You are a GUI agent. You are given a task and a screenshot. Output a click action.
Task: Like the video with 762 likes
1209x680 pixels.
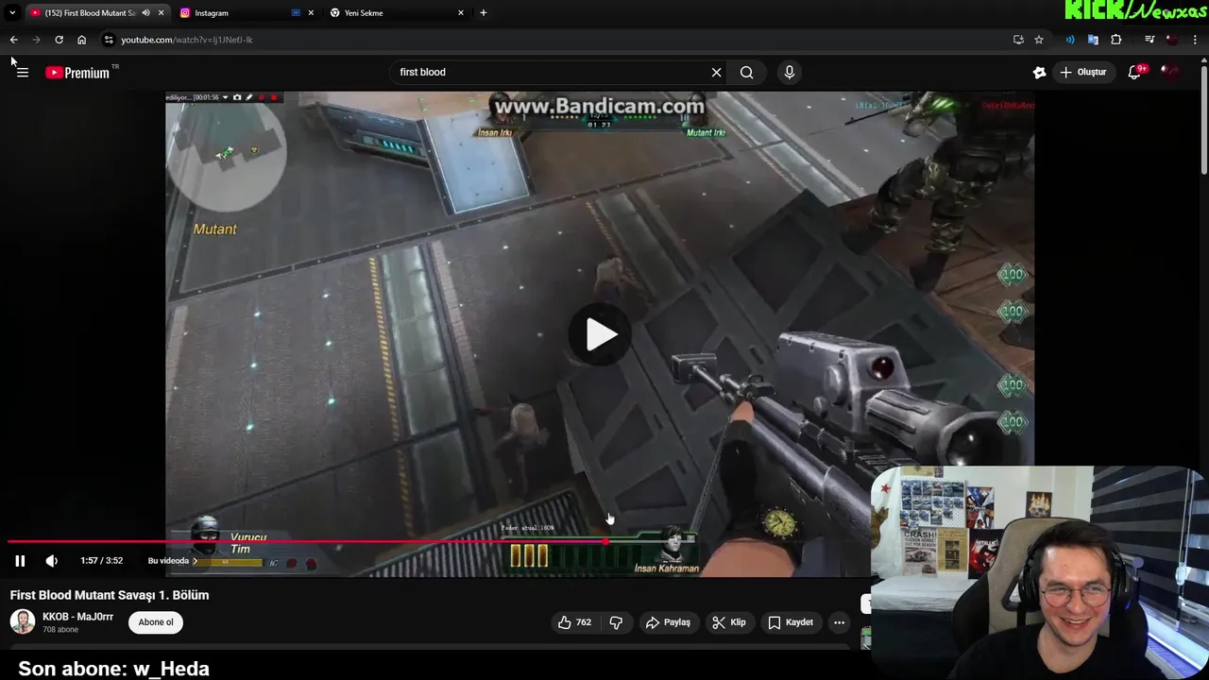pyautogui.click(x=574, y=622)
